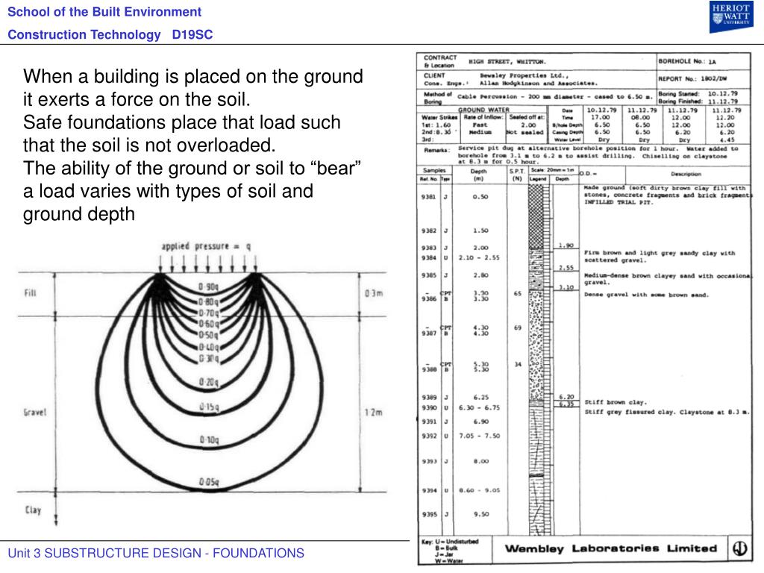The image size is (764, 573).
Task: Click the depth range '6.30 - 6.75'
Action: coord(479,408)
